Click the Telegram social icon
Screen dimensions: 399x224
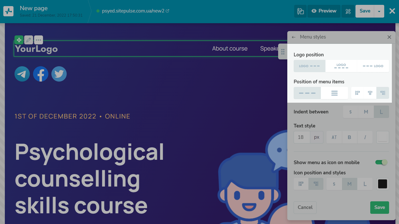22,74
